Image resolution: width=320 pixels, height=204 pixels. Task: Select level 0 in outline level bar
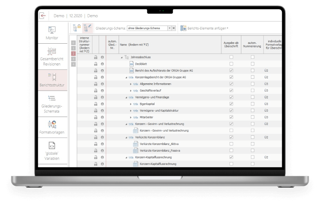[x=73, y=43]
